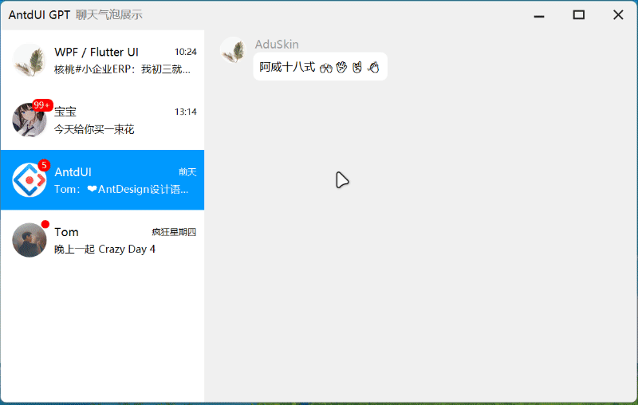Minimize the AntdUI GPT window
The image size is (638, 405).
[539, 15]
